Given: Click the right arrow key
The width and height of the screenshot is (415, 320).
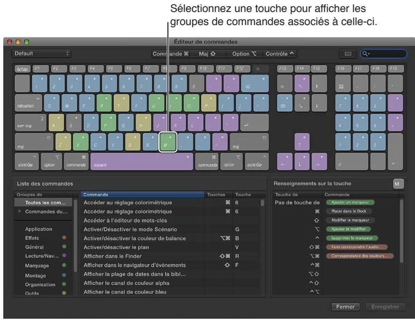Looking at the screenshot, I should 319,161.
